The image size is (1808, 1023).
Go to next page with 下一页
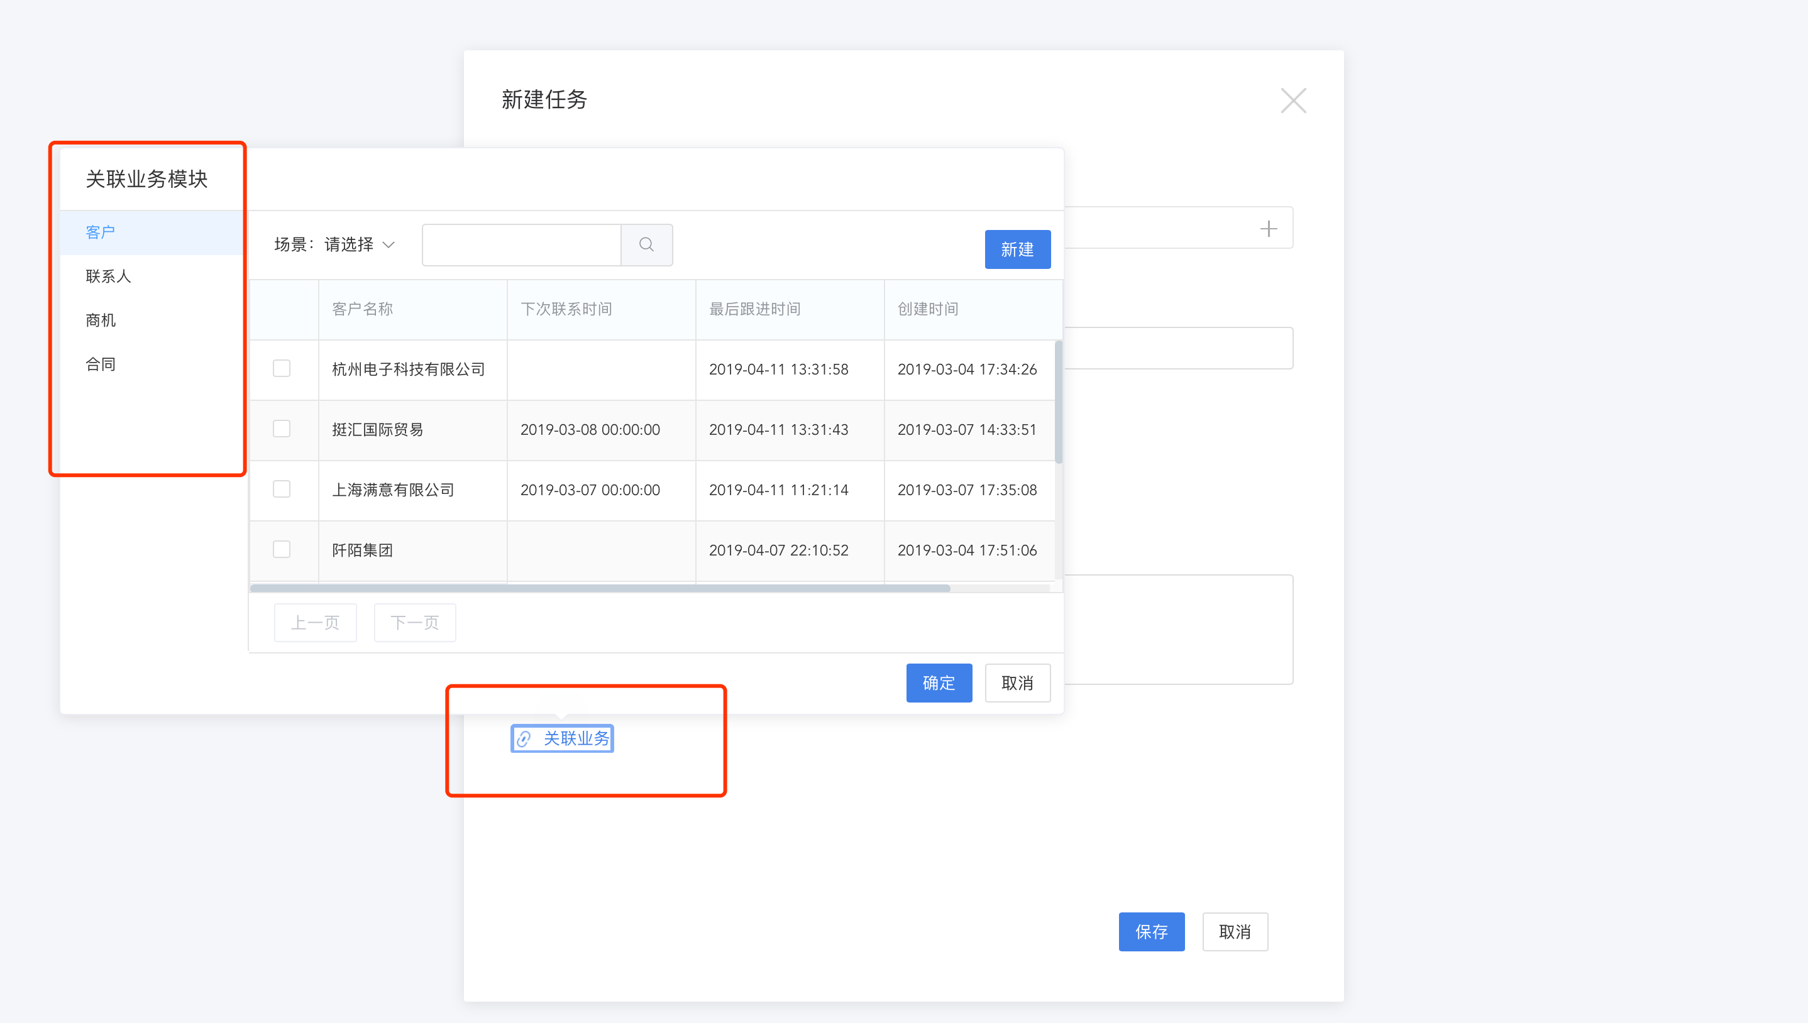pos(414,623)
